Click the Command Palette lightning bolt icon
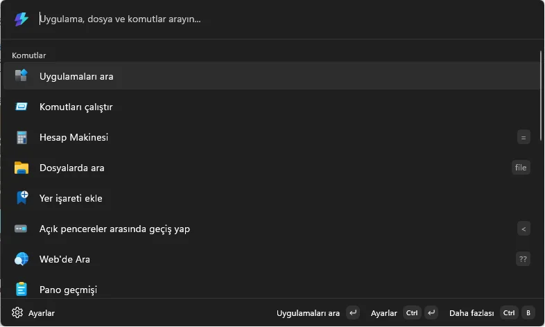The height and width of the screenshot is (327, 545). tap(21, 19)
